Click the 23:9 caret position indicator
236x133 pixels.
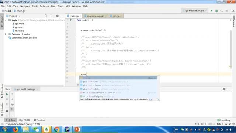pyautogui.click(x=197, y=124)
